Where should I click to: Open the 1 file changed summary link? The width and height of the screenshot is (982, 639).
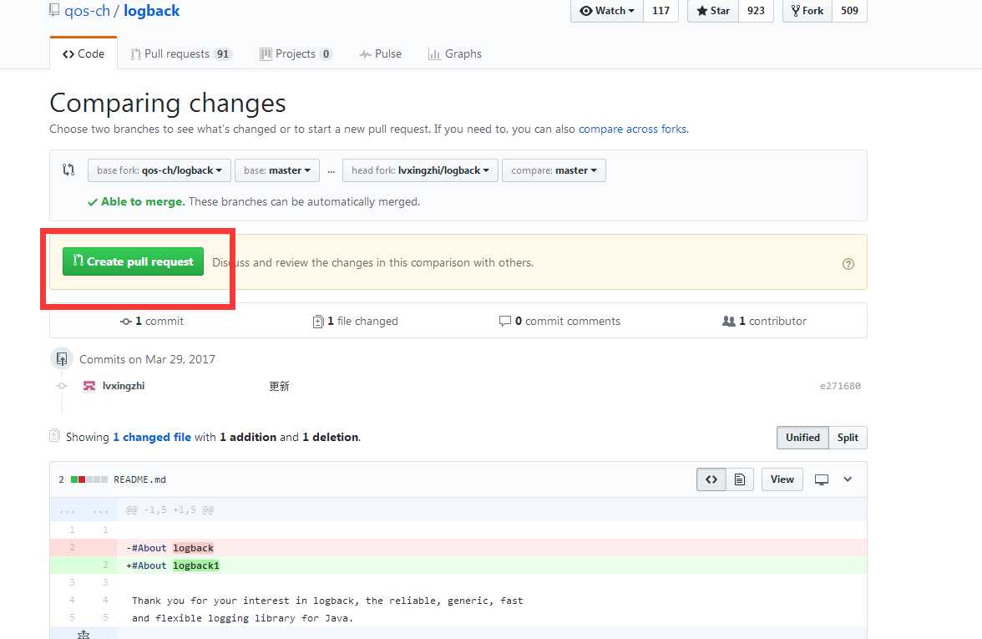pyautogui.click(x=355, y=321)
